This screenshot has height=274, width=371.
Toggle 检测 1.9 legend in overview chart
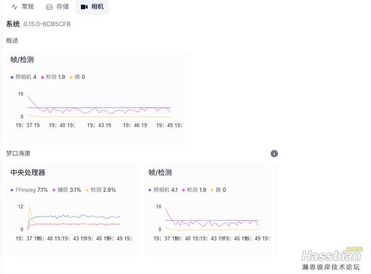tap(53, 77)
